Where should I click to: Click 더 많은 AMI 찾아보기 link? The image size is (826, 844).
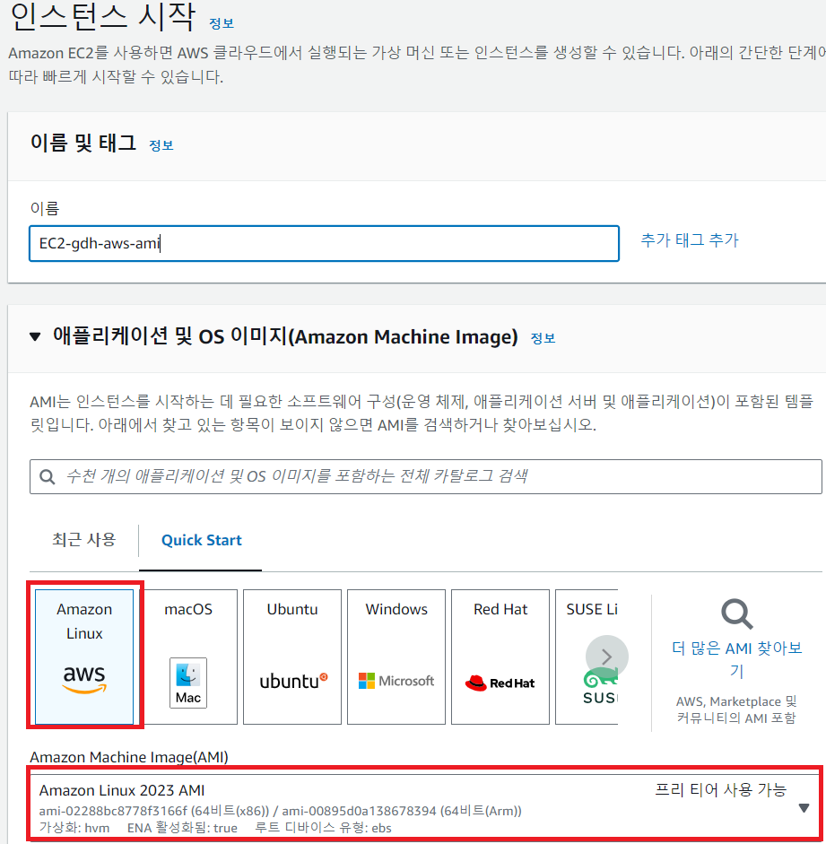pyautogui.click(x=736, y=659)
